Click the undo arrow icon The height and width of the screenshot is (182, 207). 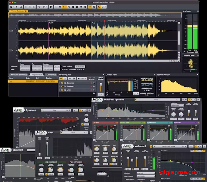[x=38, y=7]
